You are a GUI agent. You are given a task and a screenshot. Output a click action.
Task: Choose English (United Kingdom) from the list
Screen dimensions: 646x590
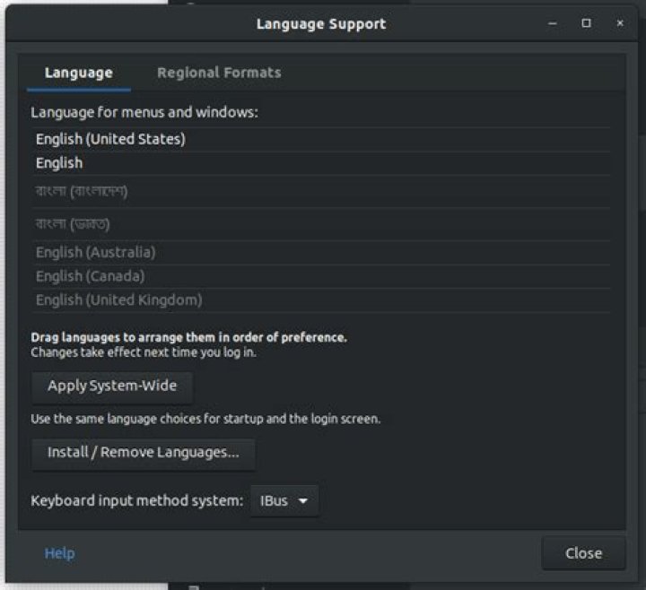321,300
